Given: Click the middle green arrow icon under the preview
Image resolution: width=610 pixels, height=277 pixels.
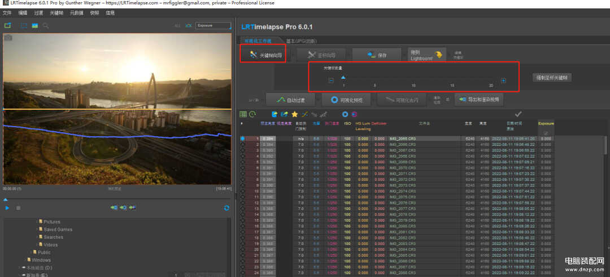Looking at the screenshot, I should click(123, 208).
